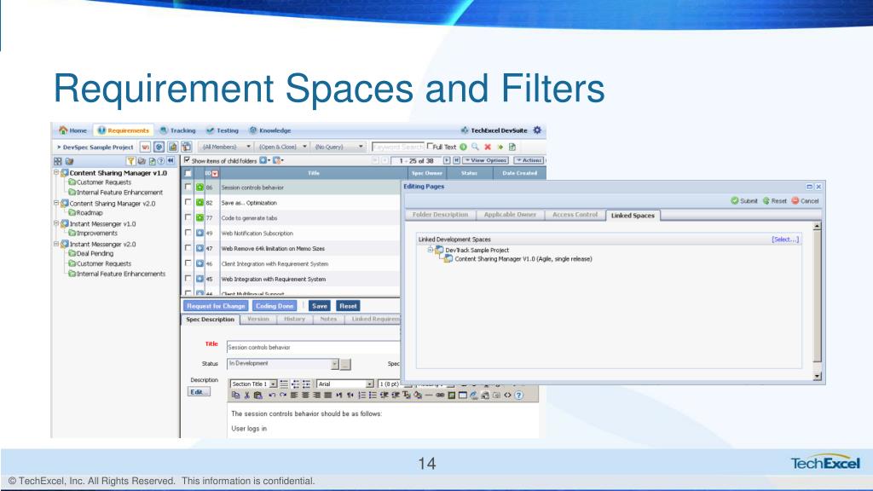
Task: Switch to the Testing tab
Action: tap(223, 130)
